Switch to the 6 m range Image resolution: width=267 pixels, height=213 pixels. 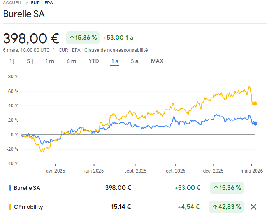click(x=71, y=61)
